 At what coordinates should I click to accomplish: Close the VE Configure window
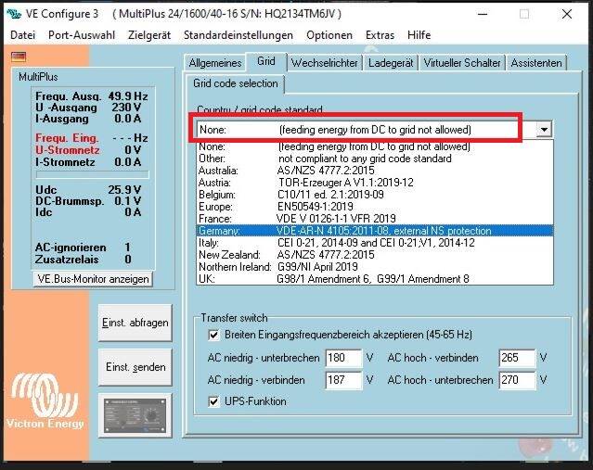tap(566, 14)
